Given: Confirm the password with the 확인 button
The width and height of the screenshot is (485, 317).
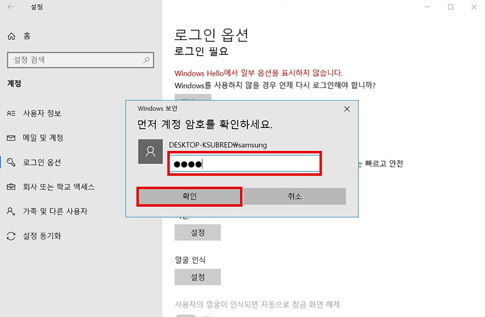Looking at the screenshot, I should pos(190,196).
